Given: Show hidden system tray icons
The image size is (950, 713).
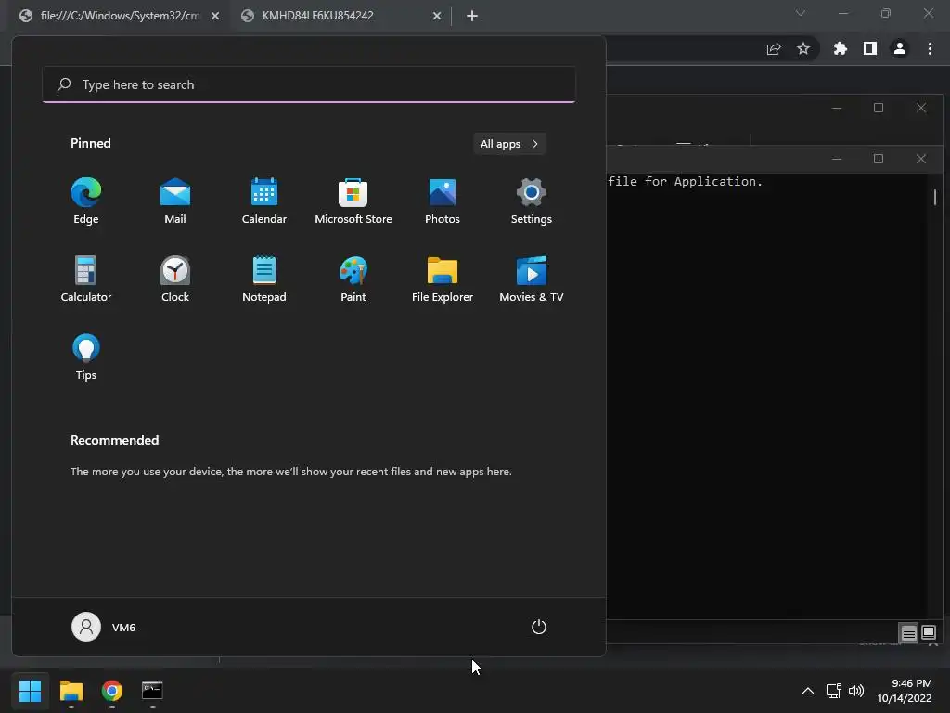Looking at the screenshot, I should coord(808,691).
